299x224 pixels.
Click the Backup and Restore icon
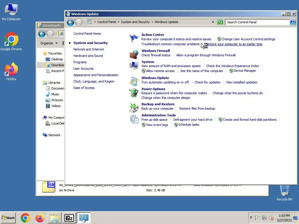coord(134,108)
